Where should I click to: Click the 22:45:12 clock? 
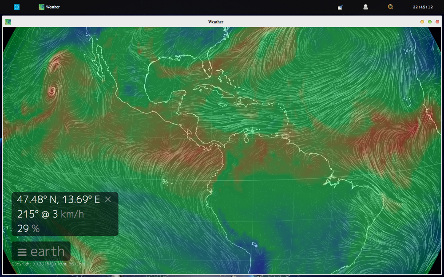point(423,7)
